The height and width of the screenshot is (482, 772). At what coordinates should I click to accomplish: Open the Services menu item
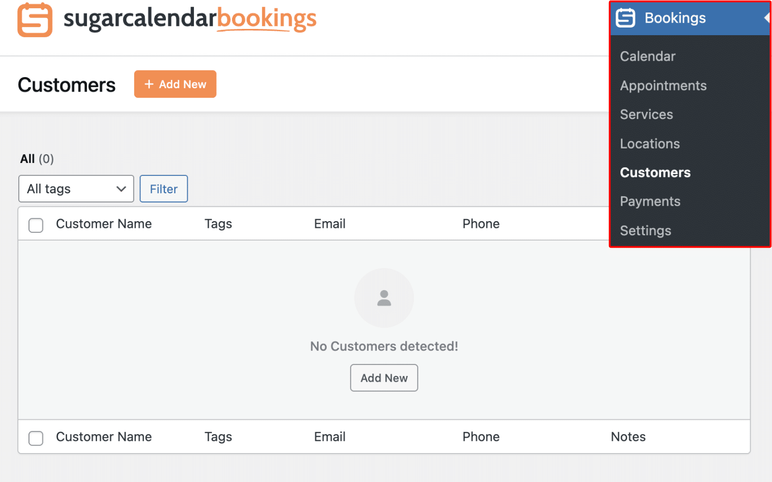(646, 115)
